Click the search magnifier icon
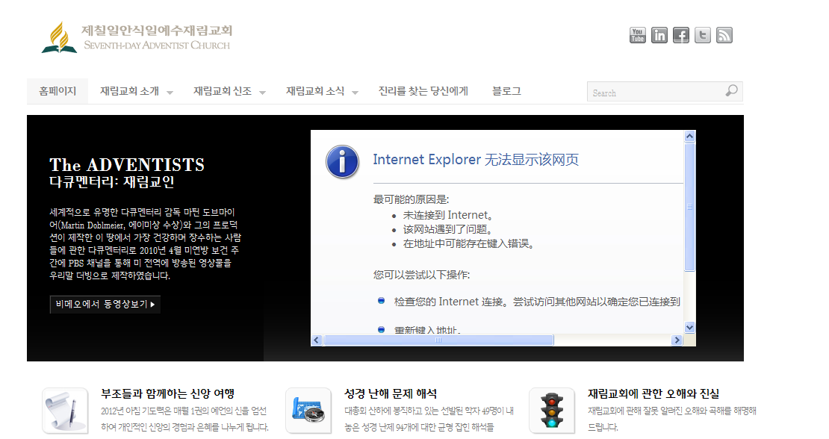The height and width of the screenshot is (439, 829). pyautogui.click(x=732, y=91)
